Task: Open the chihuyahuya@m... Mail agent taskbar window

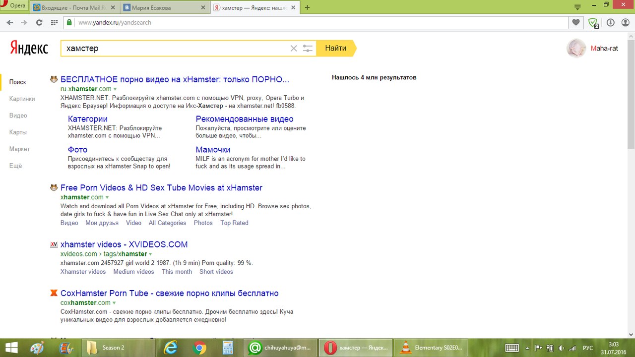Action: click(281, 348)
